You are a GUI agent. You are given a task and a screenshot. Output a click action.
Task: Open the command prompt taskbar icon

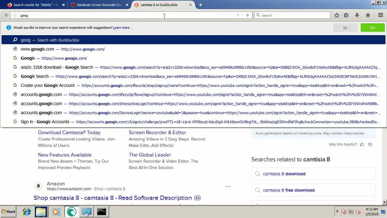[x=102, y=212]
